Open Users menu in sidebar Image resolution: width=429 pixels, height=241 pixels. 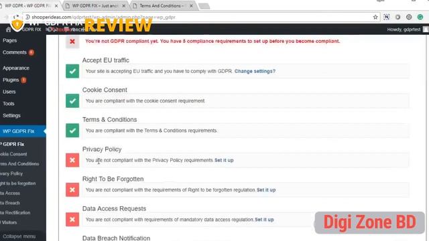pyautogui.click(x=9, y=92)
